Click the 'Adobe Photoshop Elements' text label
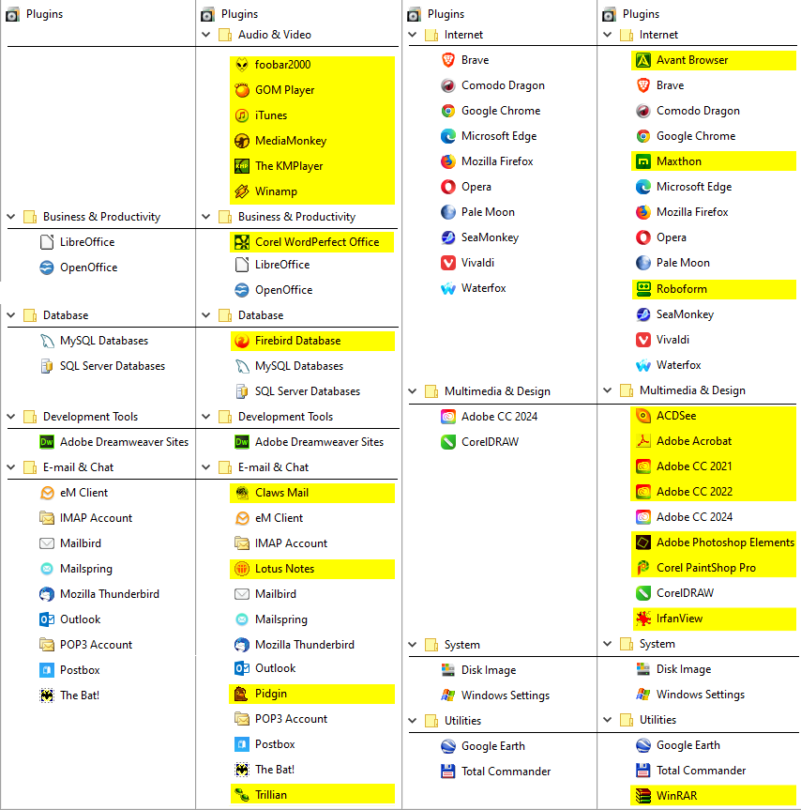 click(x=725, y=543)
